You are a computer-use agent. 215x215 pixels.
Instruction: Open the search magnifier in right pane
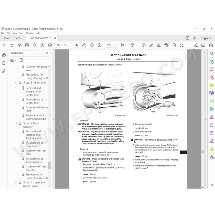[x=212, y=53]
